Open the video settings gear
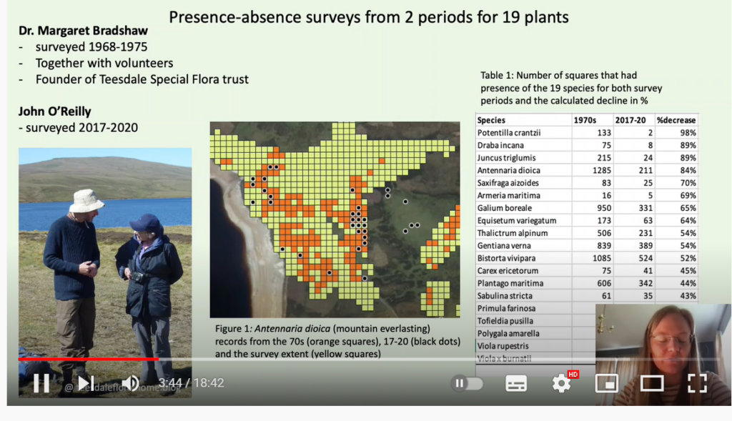The width and height of the screenshot is (732, 421). [561, 383]
